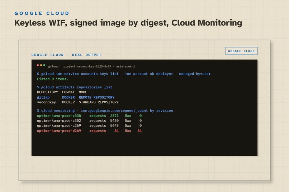Image resolution: width=289 pixels, height=192 pixels.
Task: Select the gcloud artifacts repositories list command
Action: click(x=75, y=87)
